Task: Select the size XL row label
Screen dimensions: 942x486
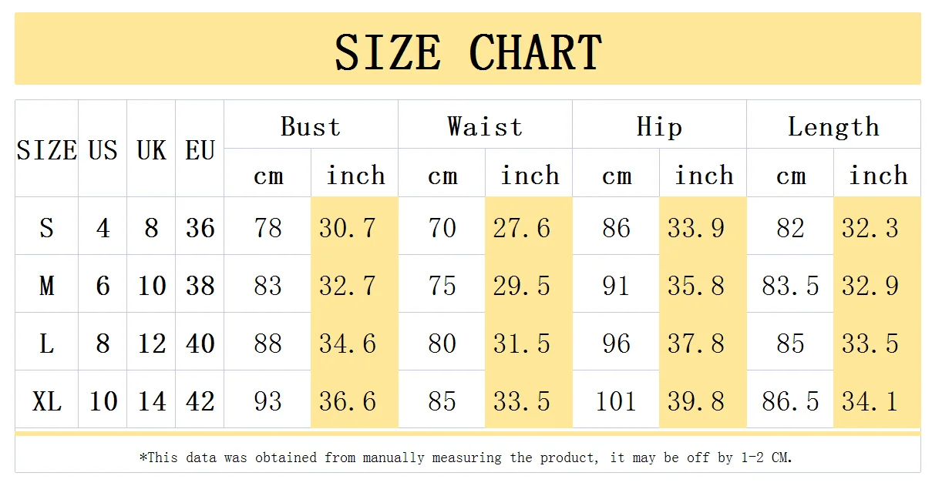Action: [x=46, y=400]
